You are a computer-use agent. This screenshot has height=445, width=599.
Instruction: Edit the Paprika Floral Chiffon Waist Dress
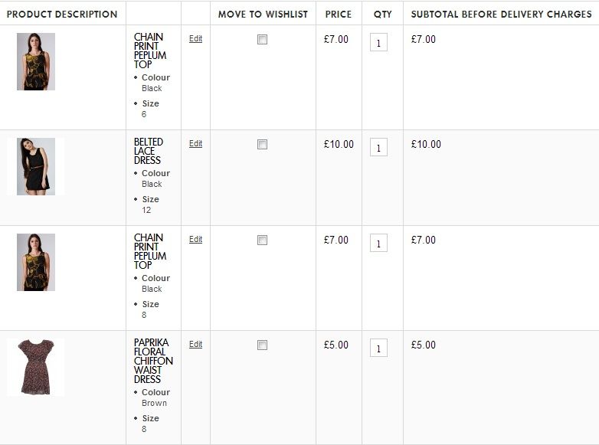tap(195, 344)
